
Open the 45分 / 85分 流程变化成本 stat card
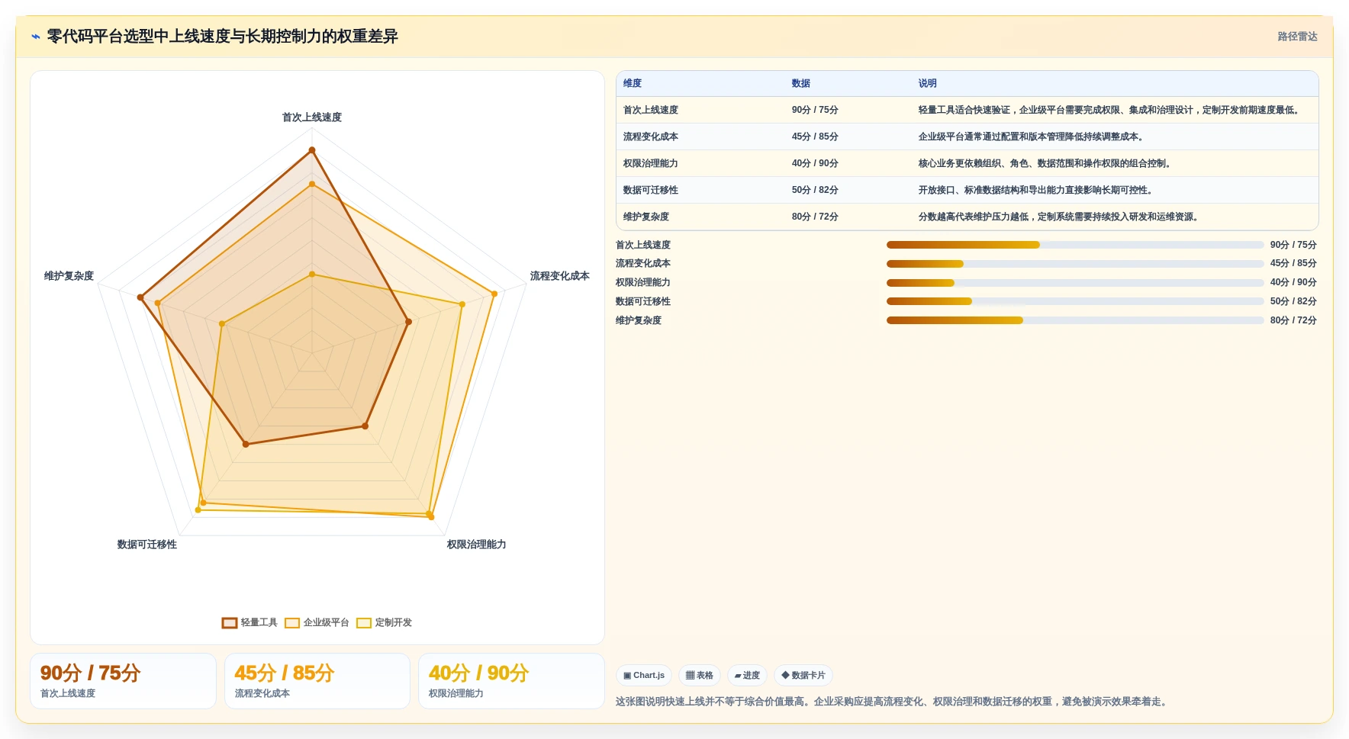317,681
